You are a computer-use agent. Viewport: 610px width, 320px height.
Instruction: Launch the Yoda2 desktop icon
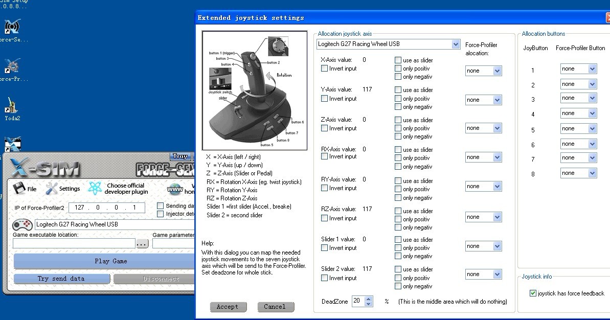(x=12, y=105)
